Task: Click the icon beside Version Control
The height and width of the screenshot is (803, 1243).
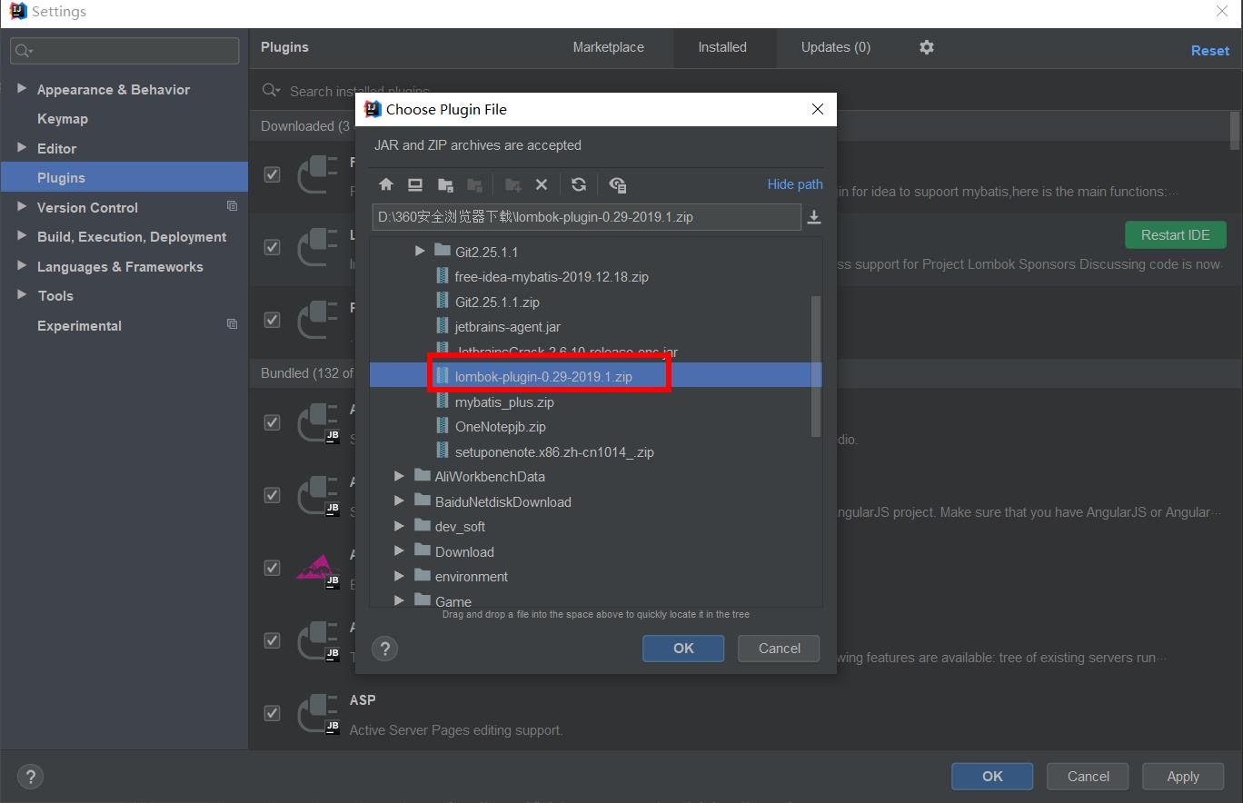Action: click(232, 206)
